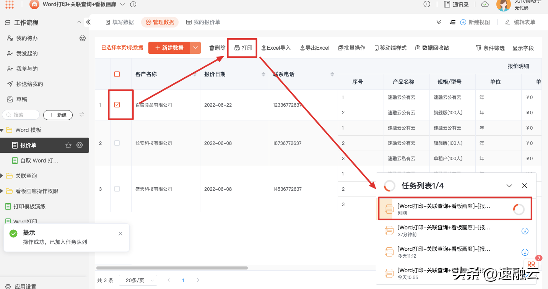Select the running print task 刚刚
Screen dimensions: 548x289
[x=455, y=209]
